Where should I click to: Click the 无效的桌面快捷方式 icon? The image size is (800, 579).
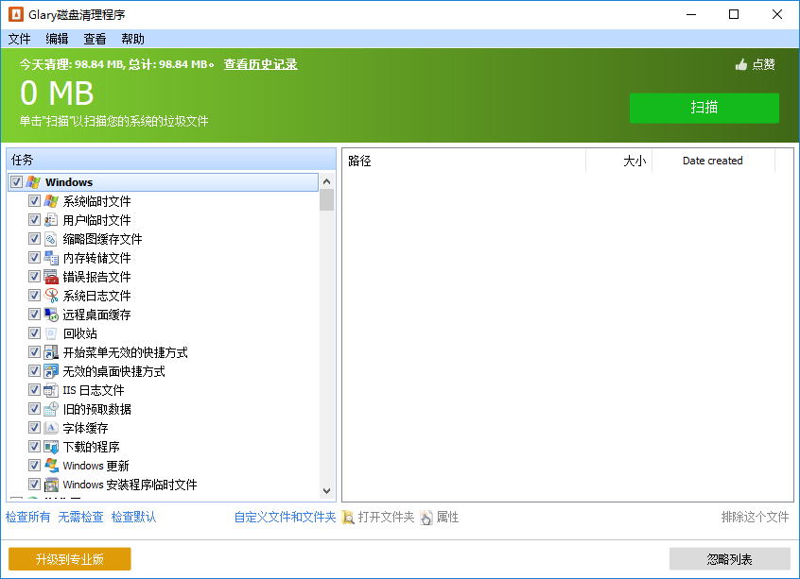(x=51, y=370)
